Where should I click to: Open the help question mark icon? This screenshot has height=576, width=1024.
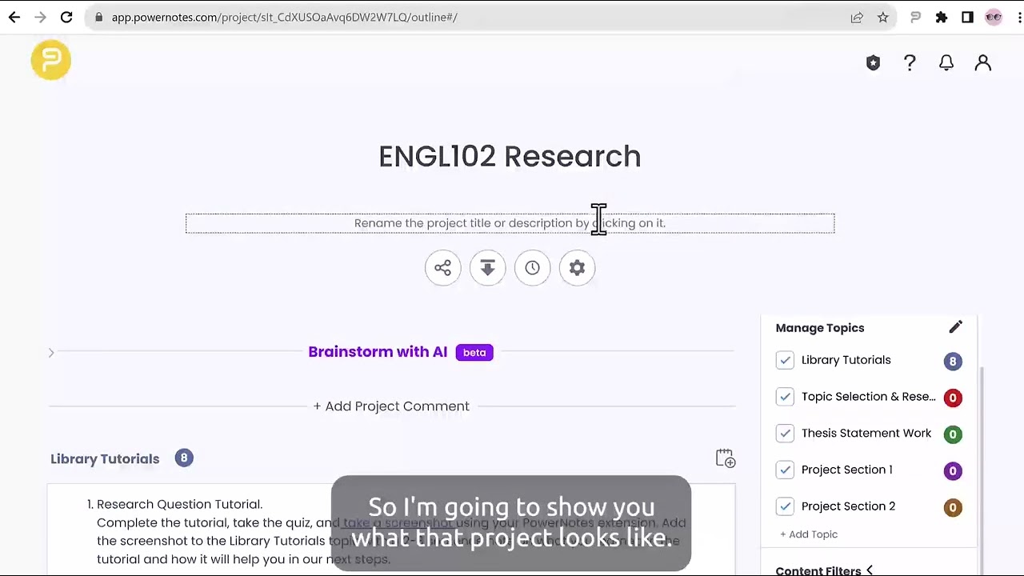pyautogui.click(x=910, y=63)
